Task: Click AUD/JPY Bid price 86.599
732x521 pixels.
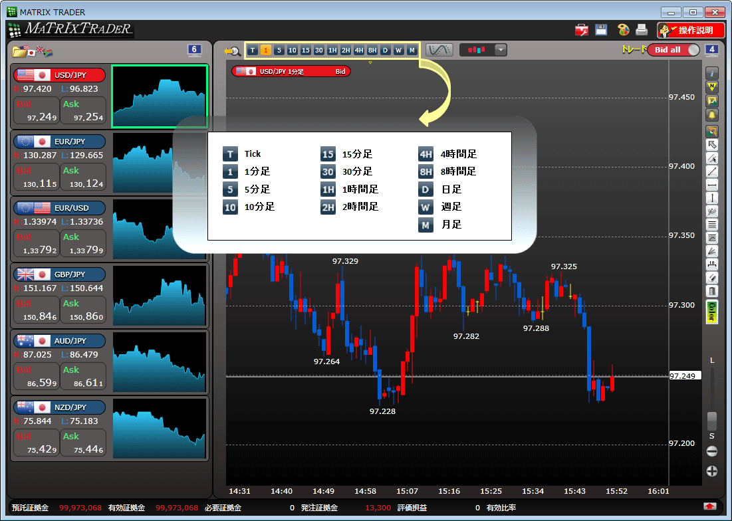Action: 37,377
